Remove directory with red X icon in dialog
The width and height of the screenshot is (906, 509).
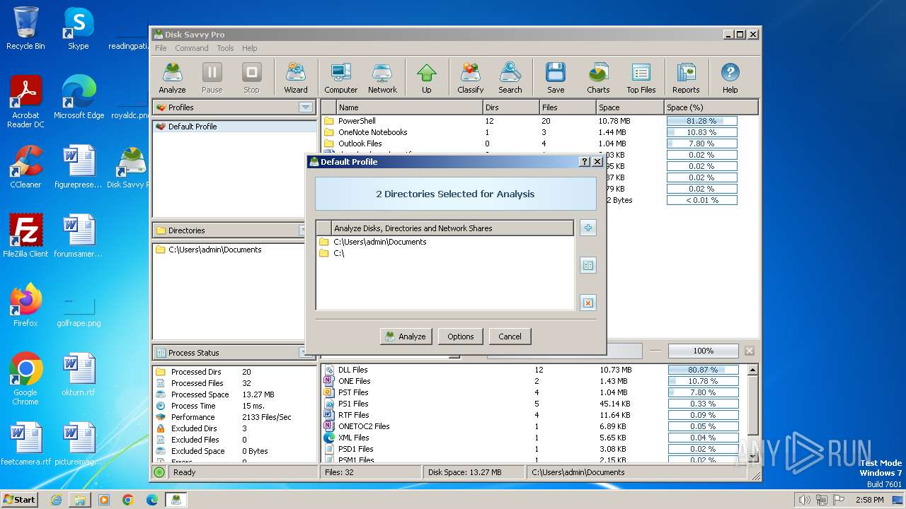[587, 303]
